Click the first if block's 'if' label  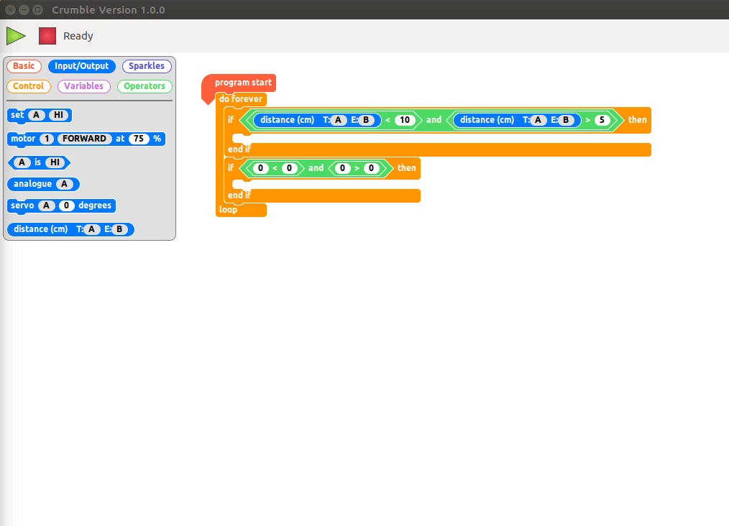click(x=231, y=120)
